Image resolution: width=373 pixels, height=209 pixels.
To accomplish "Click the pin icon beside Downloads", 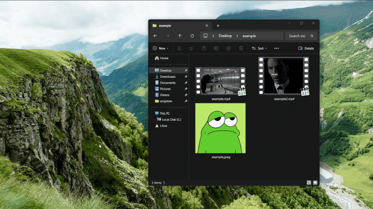I will point(186,77).
